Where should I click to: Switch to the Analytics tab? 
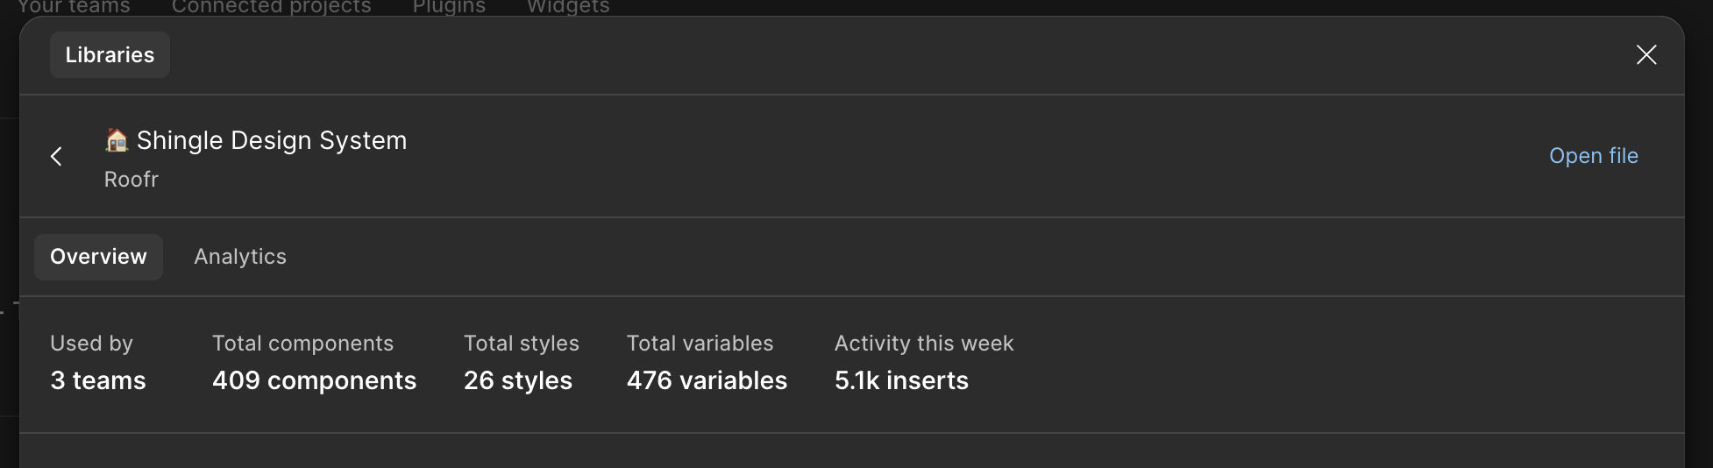[240, 257]
